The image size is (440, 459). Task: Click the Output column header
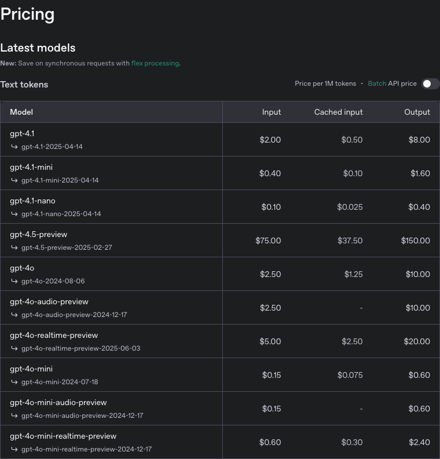click(x=417, y=112)
